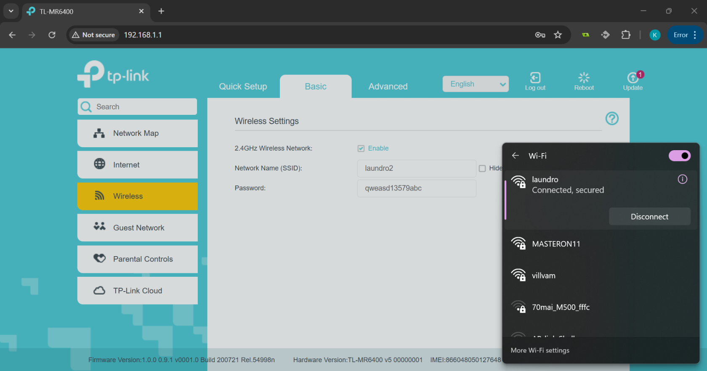This screenshot has width=707, height=371.
Task: Open the K profile avatar
Action: [x=655, y=35]
